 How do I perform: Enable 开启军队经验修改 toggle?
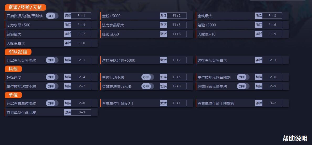[52, 60]
